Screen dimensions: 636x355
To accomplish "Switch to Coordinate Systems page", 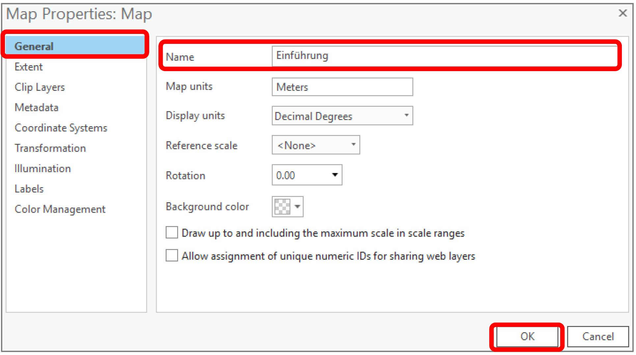I will click(61, 128).
